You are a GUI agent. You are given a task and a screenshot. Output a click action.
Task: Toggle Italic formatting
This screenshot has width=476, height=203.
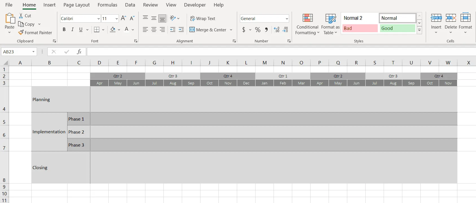(x=73, y=30)
